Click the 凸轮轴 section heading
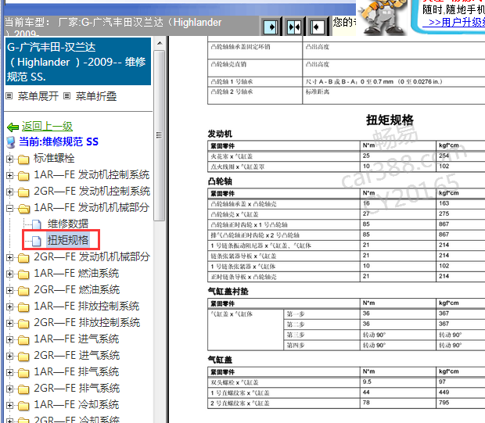This screenshot has width=485, height=423. [220, 181]
